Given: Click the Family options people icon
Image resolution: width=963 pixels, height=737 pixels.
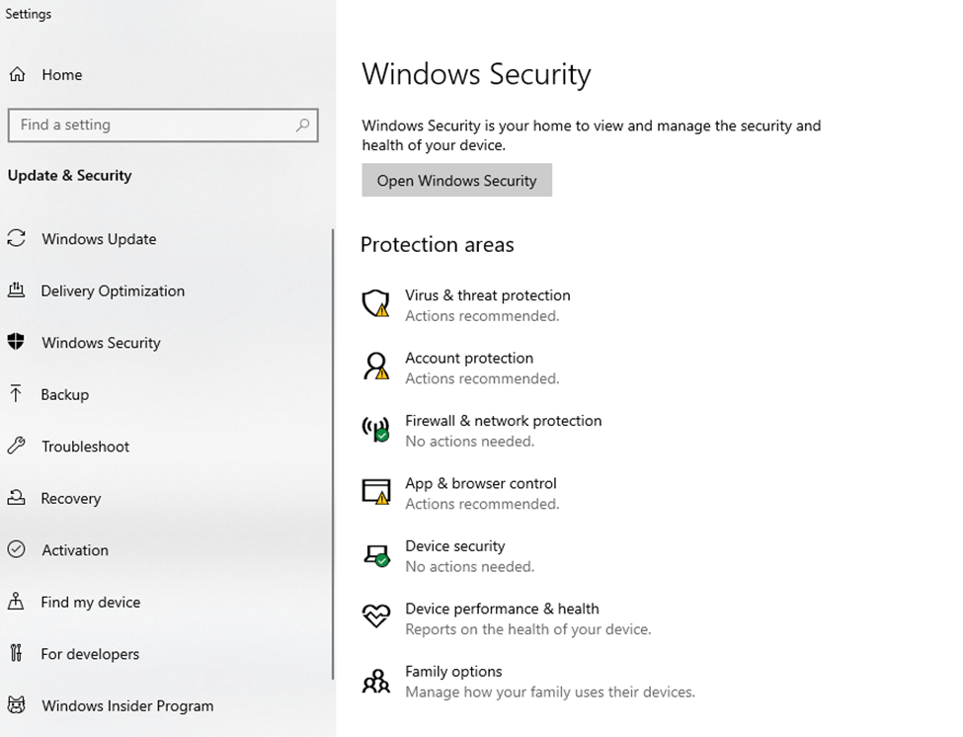Looking at the screenshot, I should tap(376, 681).
